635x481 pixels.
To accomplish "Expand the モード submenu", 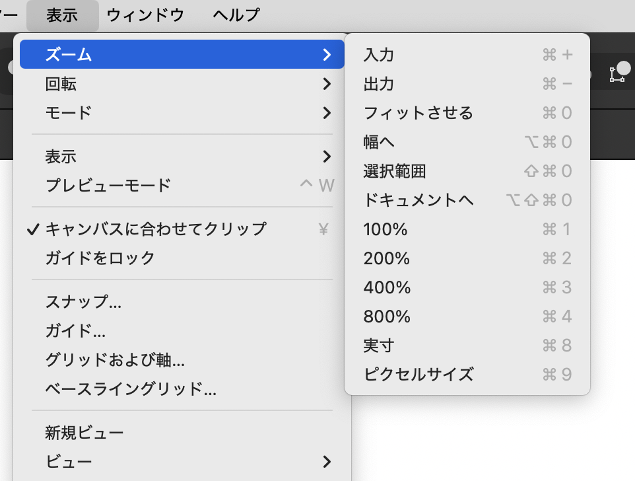I will coord(68,113).
